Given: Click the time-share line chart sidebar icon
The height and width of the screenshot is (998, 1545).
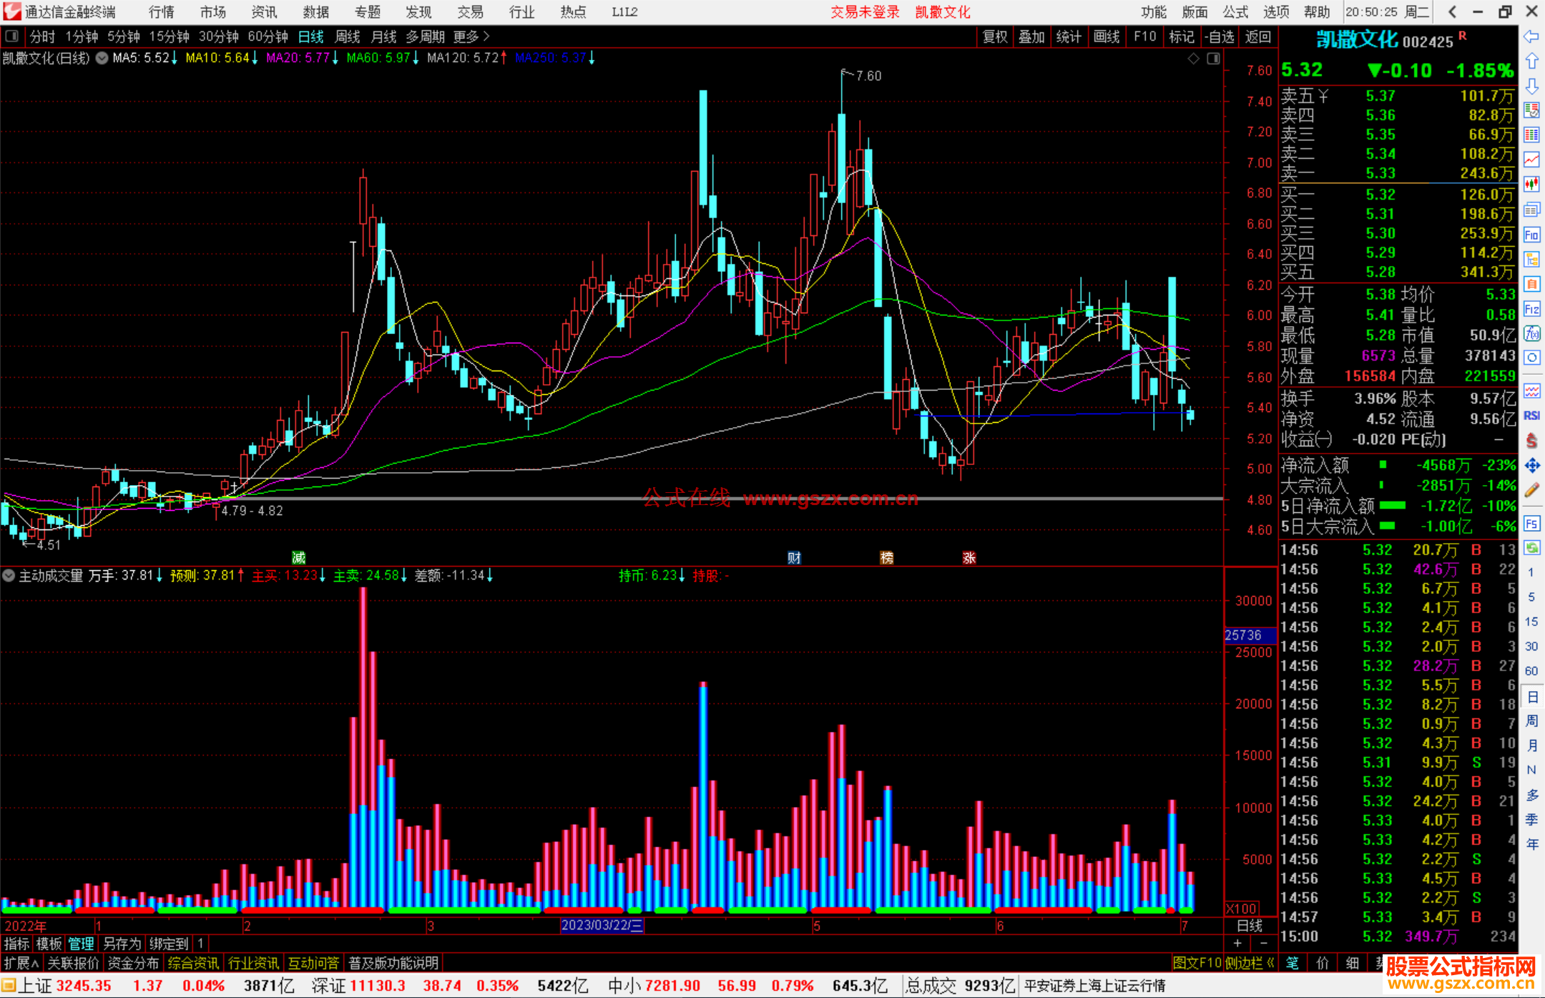Looking at the screenshot, I should pos(1531,160).
